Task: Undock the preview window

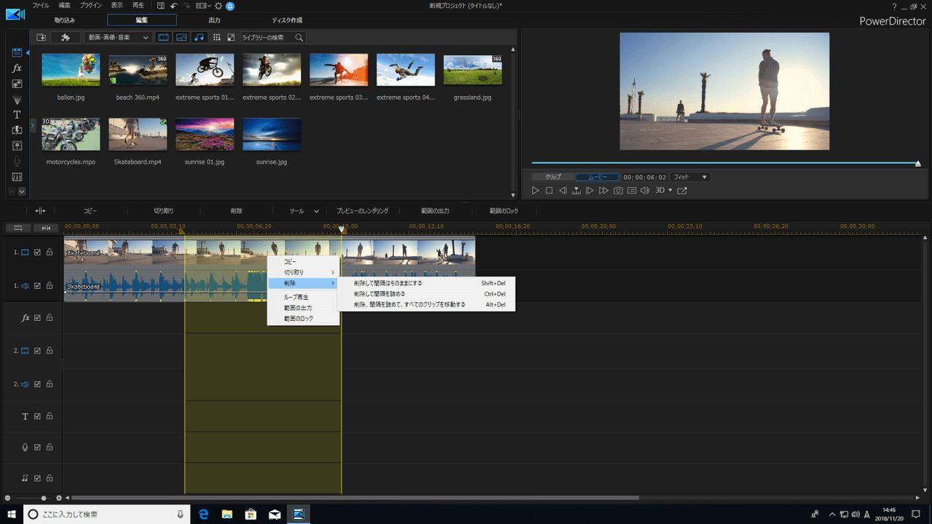Action: pyautogui.click(x=682, y=191)
